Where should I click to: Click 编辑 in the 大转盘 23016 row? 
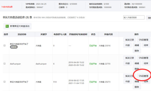pyautogui.click(x=137, y=45)
